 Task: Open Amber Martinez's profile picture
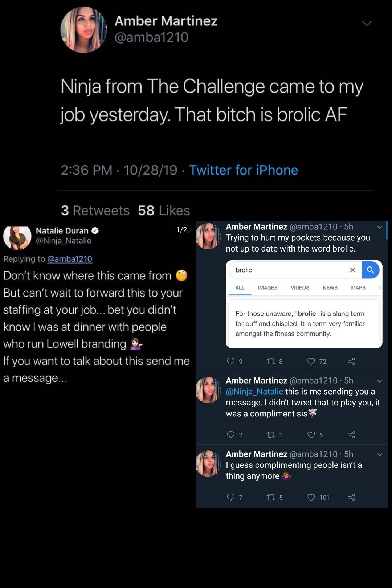click(83, 30)
